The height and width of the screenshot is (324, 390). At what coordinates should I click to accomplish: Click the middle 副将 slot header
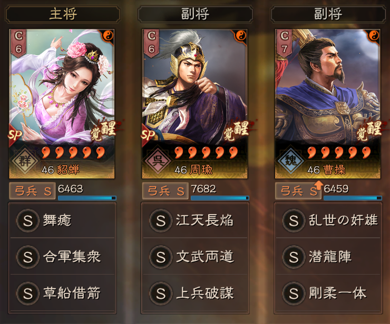click(x=195, y=14)
